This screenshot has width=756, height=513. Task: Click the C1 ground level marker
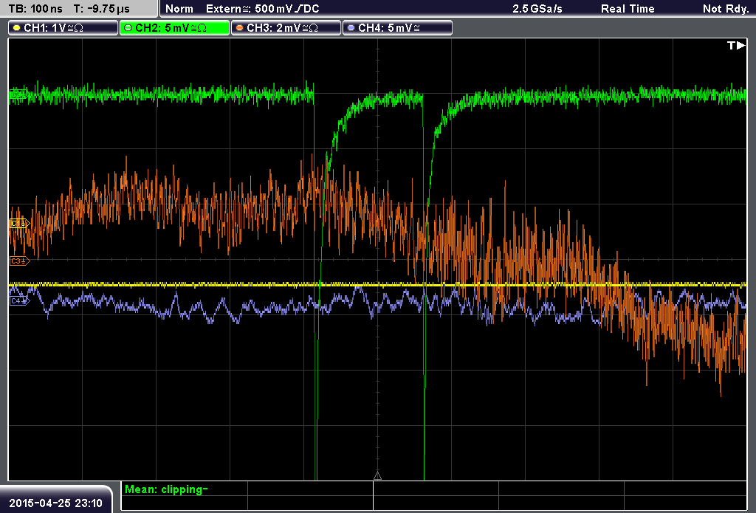coord(20,223)
